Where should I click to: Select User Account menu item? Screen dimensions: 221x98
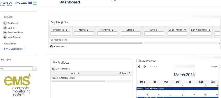tap(14, 37)
